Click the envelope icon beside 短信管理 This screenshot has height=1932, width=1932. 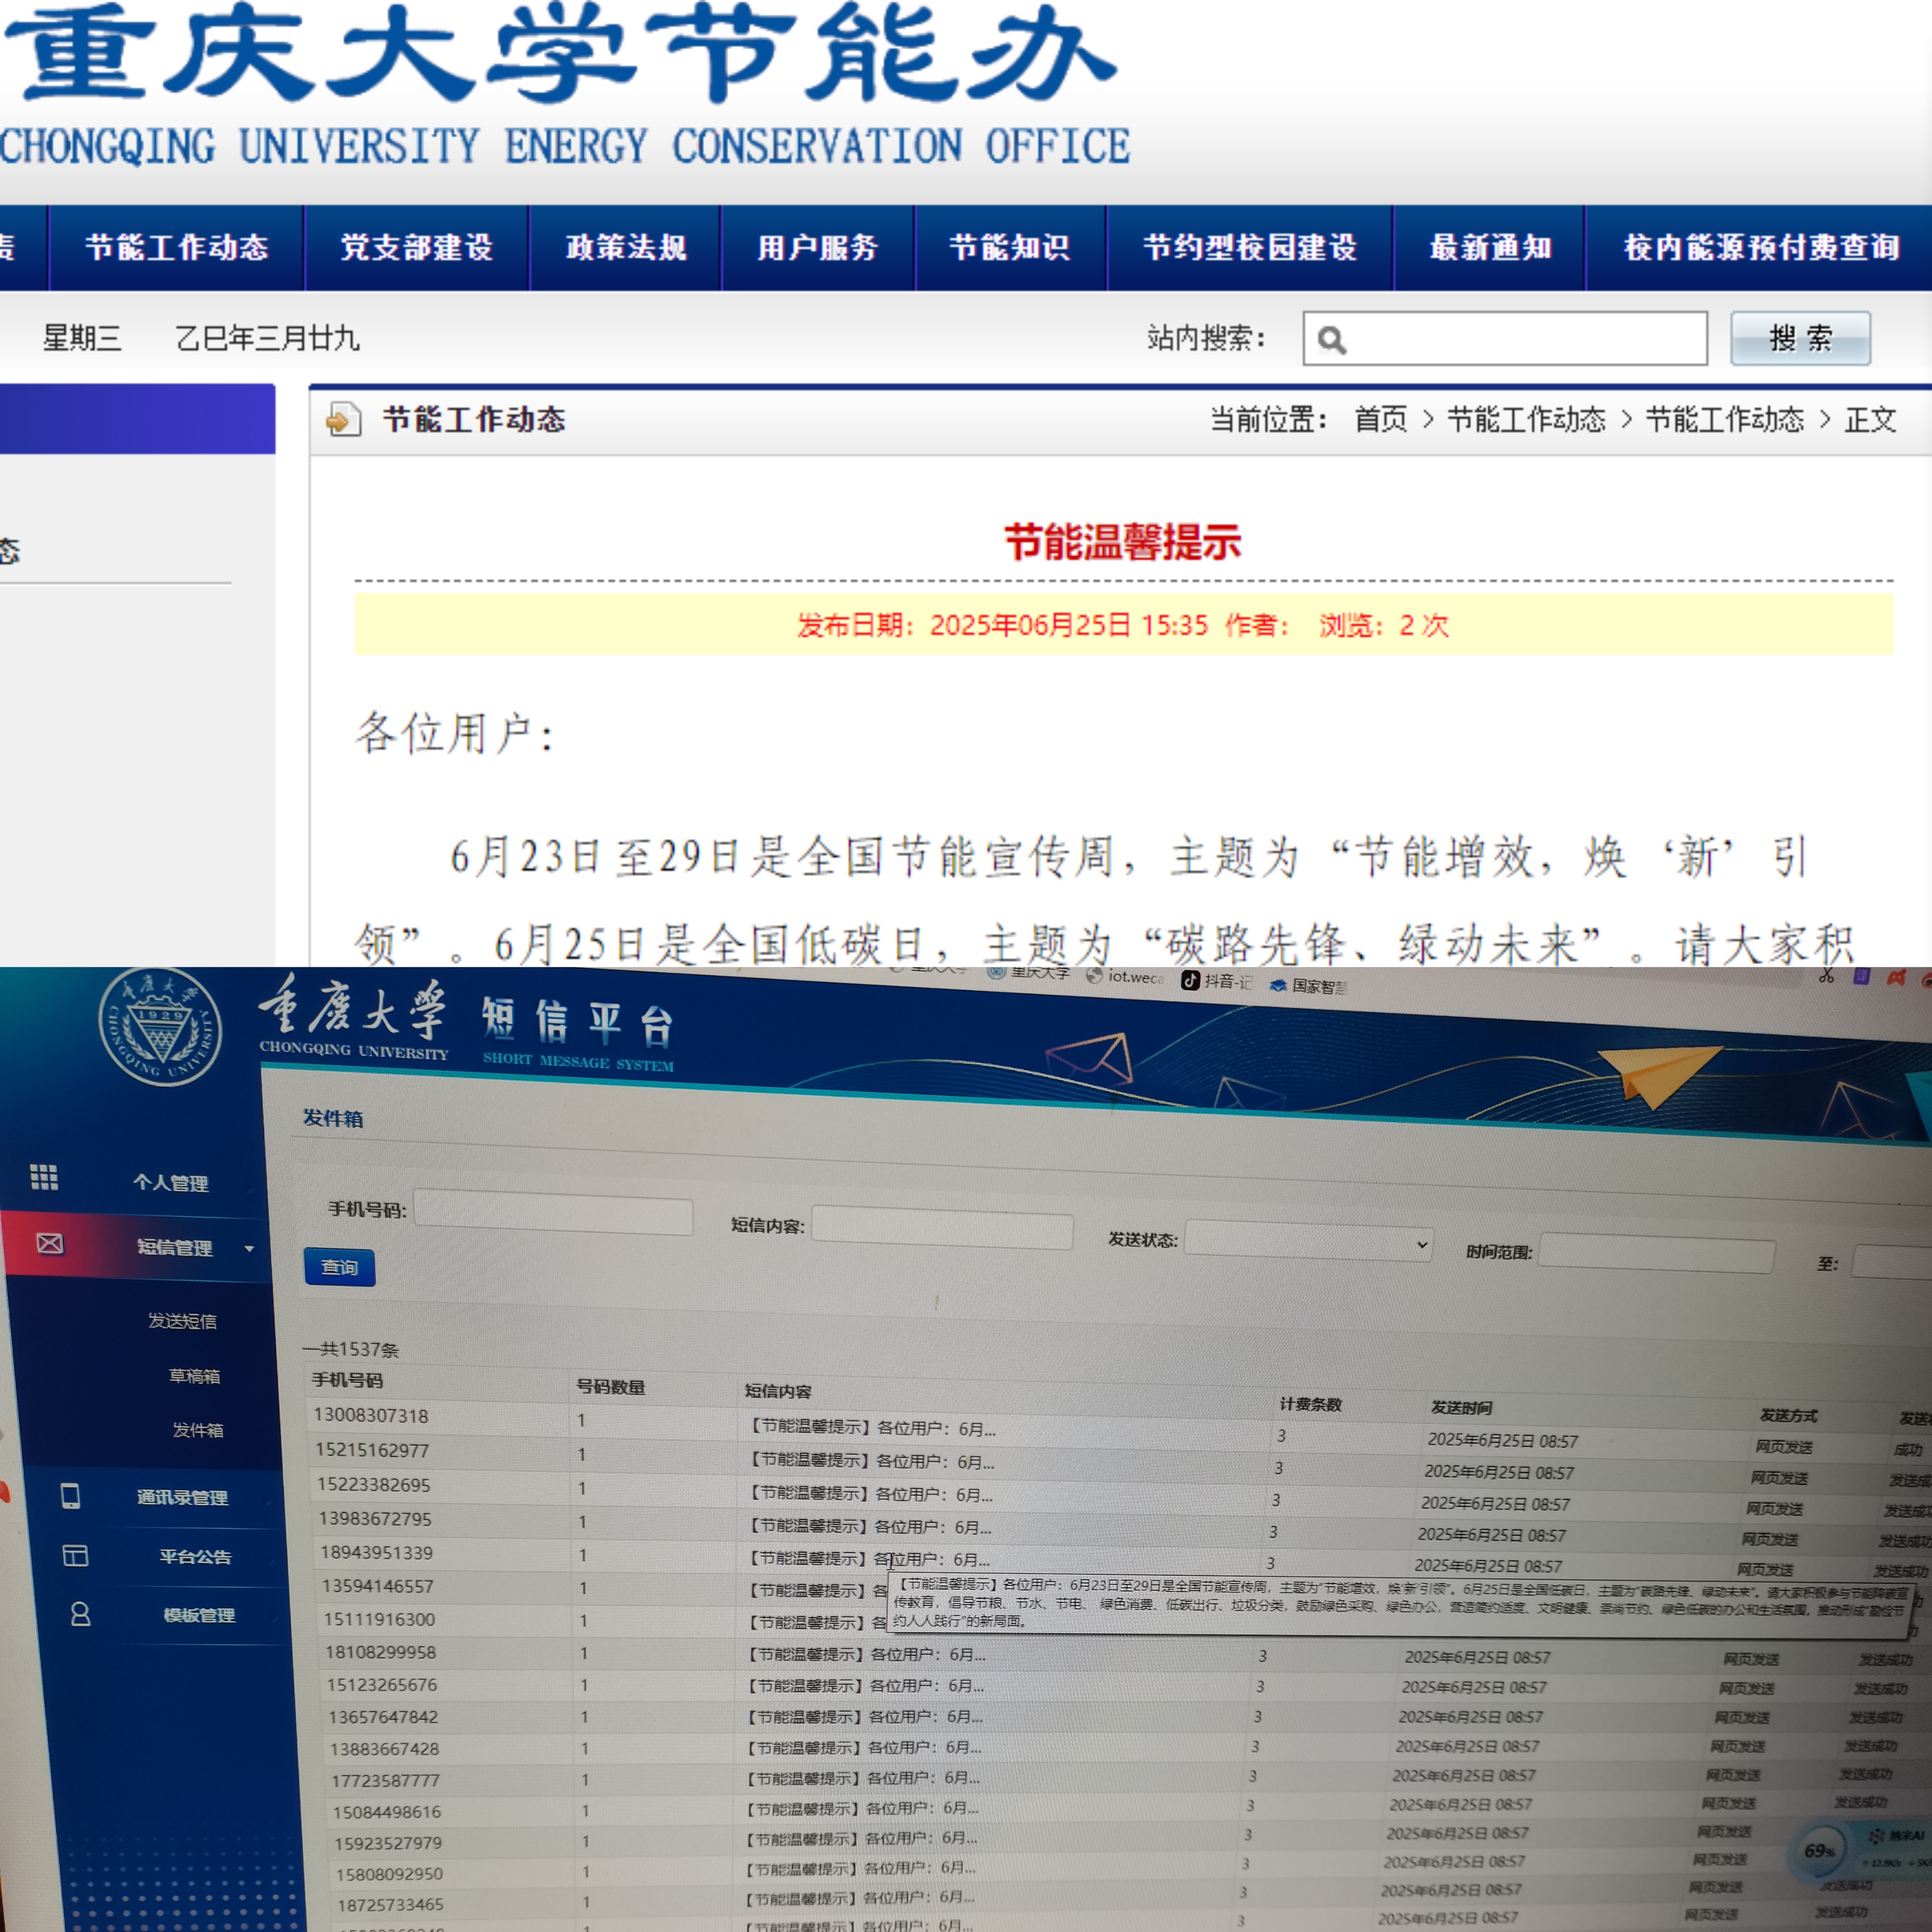click(x=50, y=1243)
